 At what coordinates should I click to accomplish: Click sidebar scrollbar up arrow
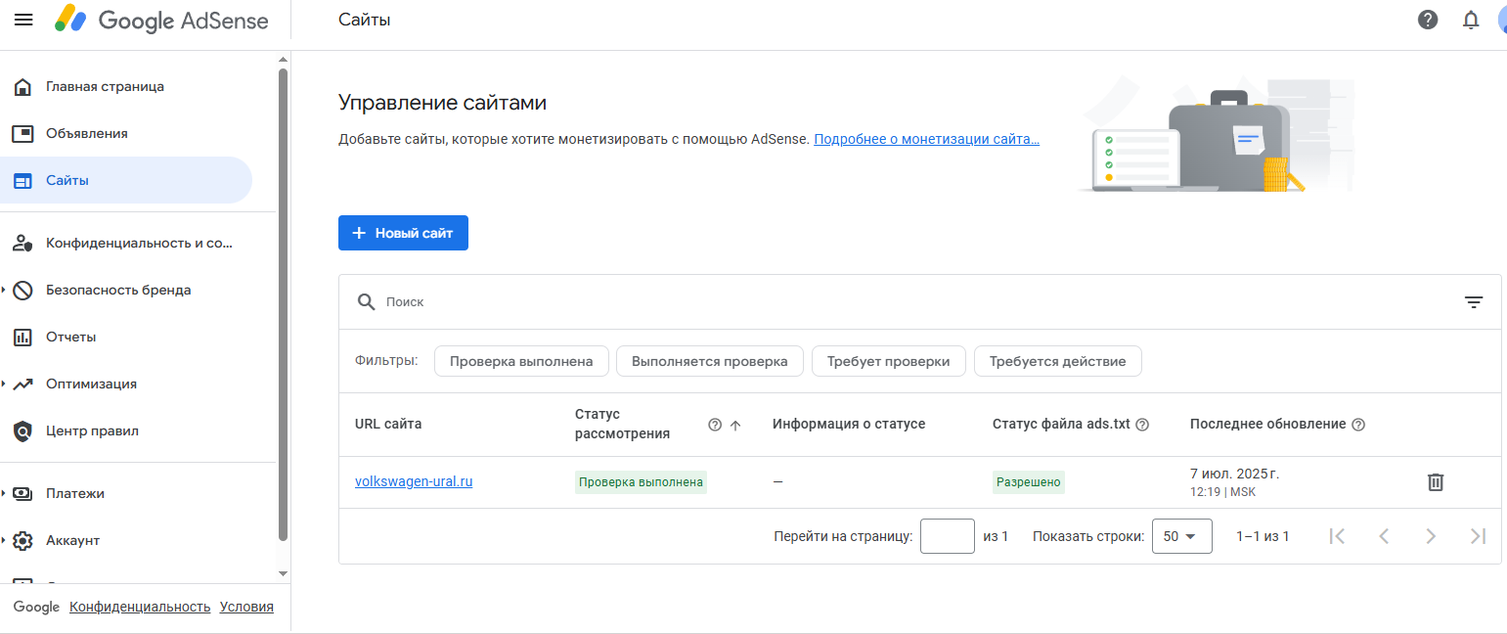coord(284,58)
